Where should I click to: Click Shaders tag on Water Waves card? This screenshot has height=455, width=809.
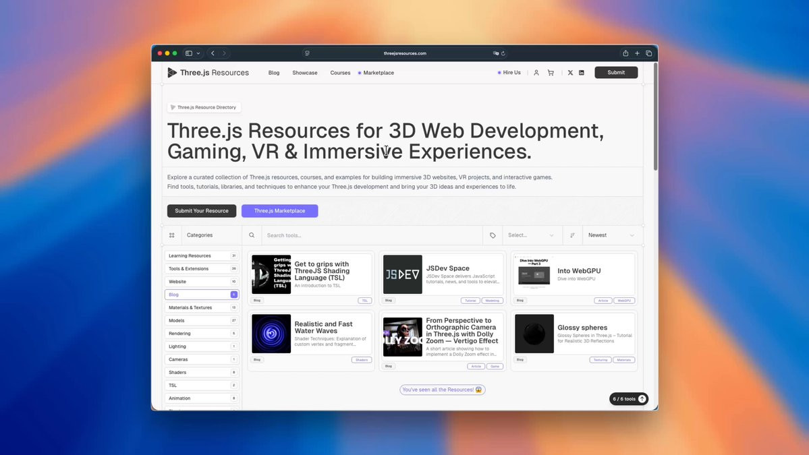click(x=362, y=360)
